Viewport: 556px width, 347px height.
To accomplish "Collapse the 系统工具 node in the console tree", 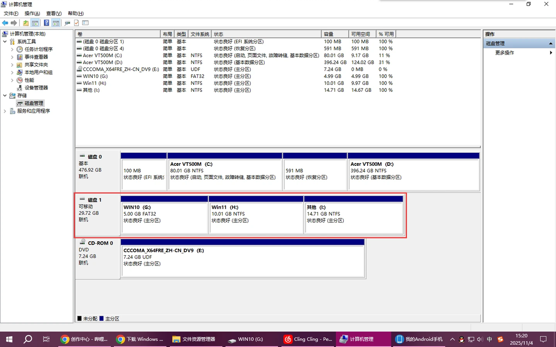I will click(4, 41).
